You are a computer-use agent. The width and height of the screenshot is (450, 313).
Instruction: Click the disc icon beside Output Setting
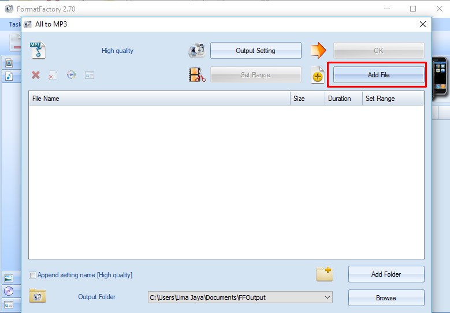coord(197,50)
